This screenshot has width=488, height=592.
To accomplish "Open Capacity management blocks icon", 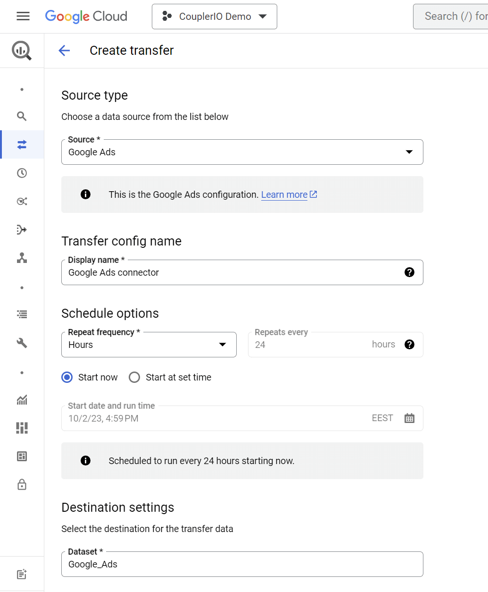I will click(22, 428).
